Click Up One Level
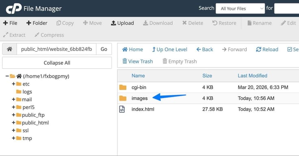 (x=169, y=50)
